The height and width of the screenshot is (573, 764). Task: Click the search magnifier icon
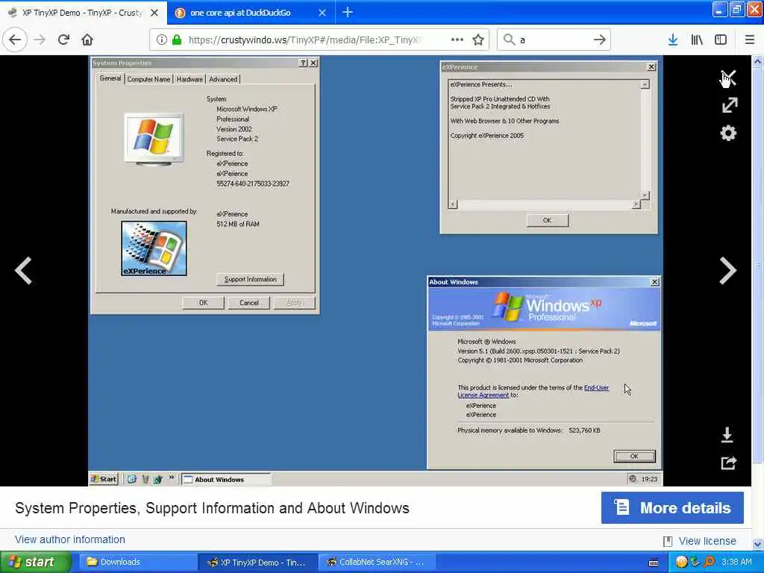(x=509, y=40)
